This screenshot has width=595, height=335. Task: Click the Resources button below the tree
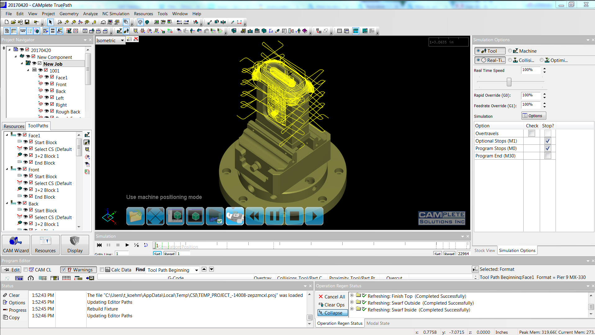(x=45, y=245)
